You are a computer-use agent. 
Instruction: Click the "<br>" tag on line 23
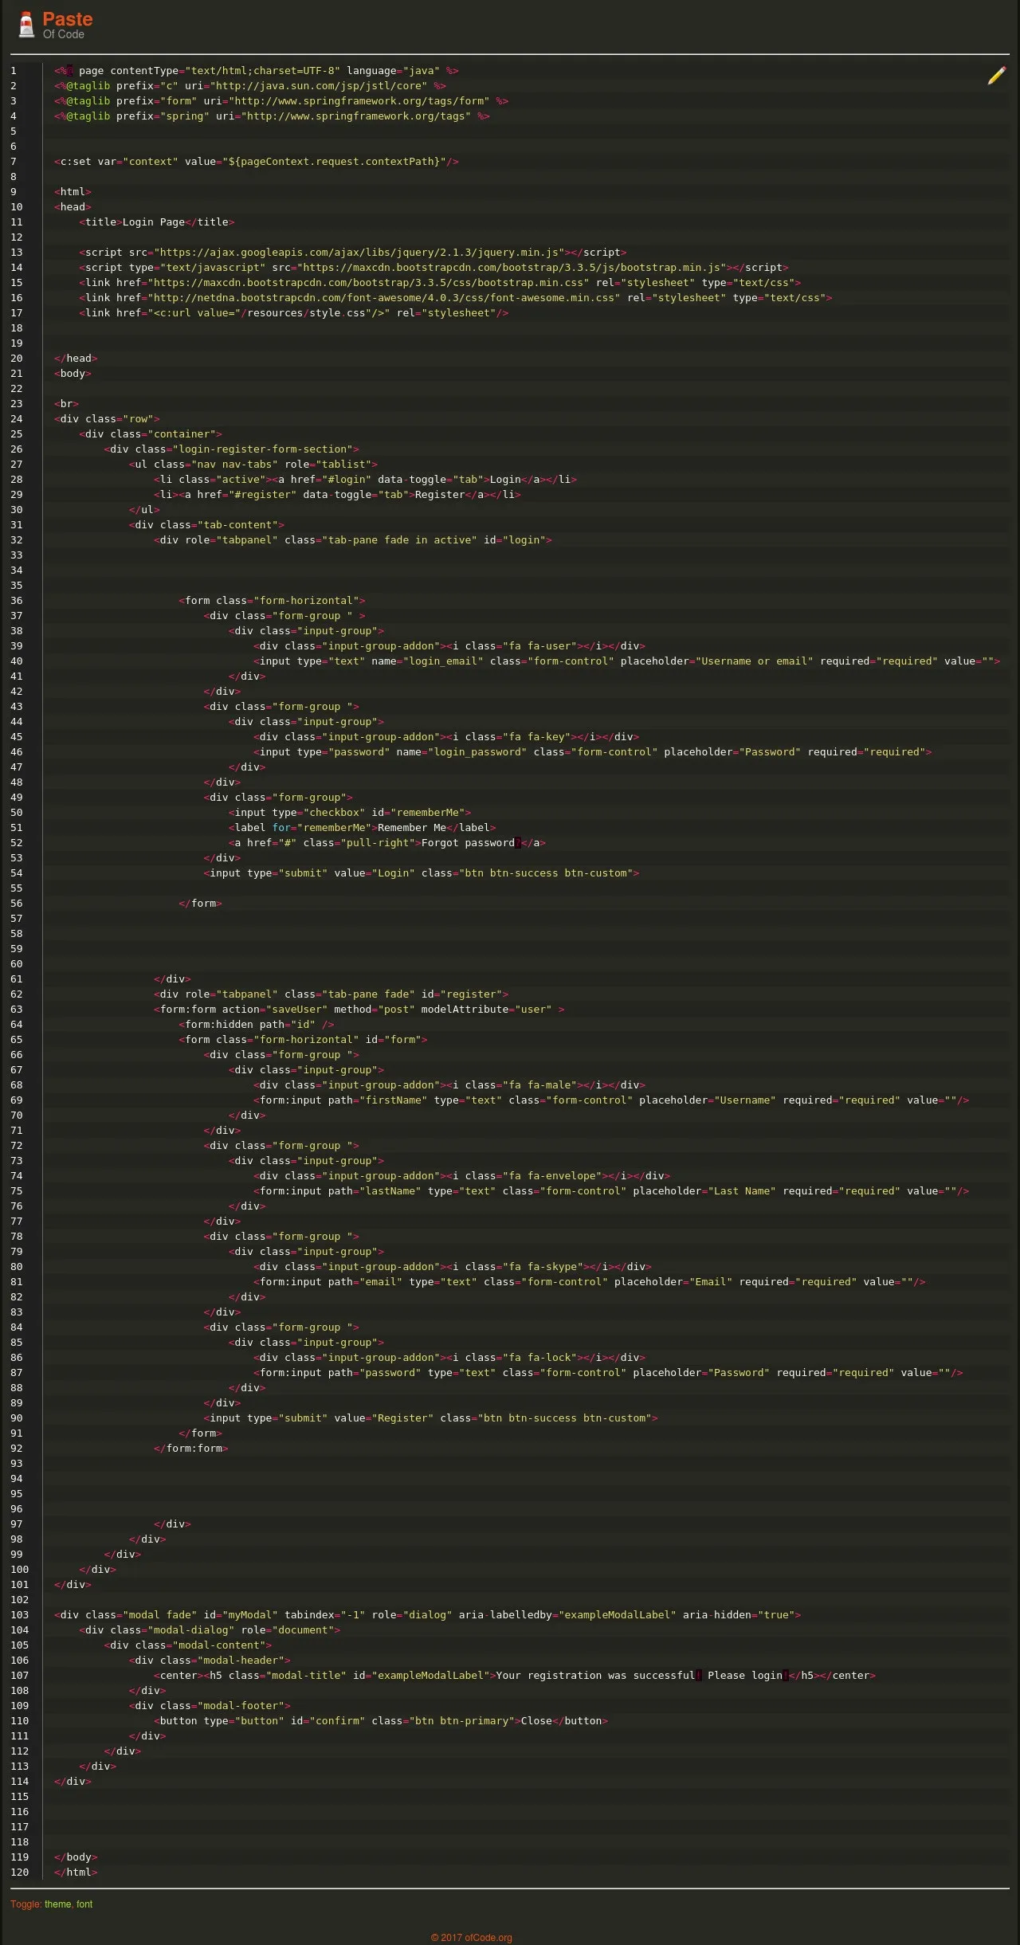[67, 404]
